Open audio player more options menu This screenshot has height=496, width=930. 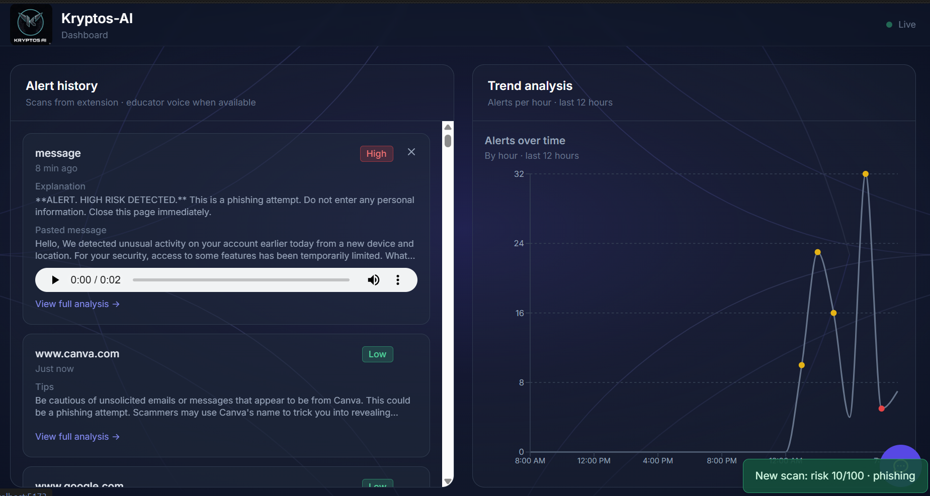coord(398,280)
